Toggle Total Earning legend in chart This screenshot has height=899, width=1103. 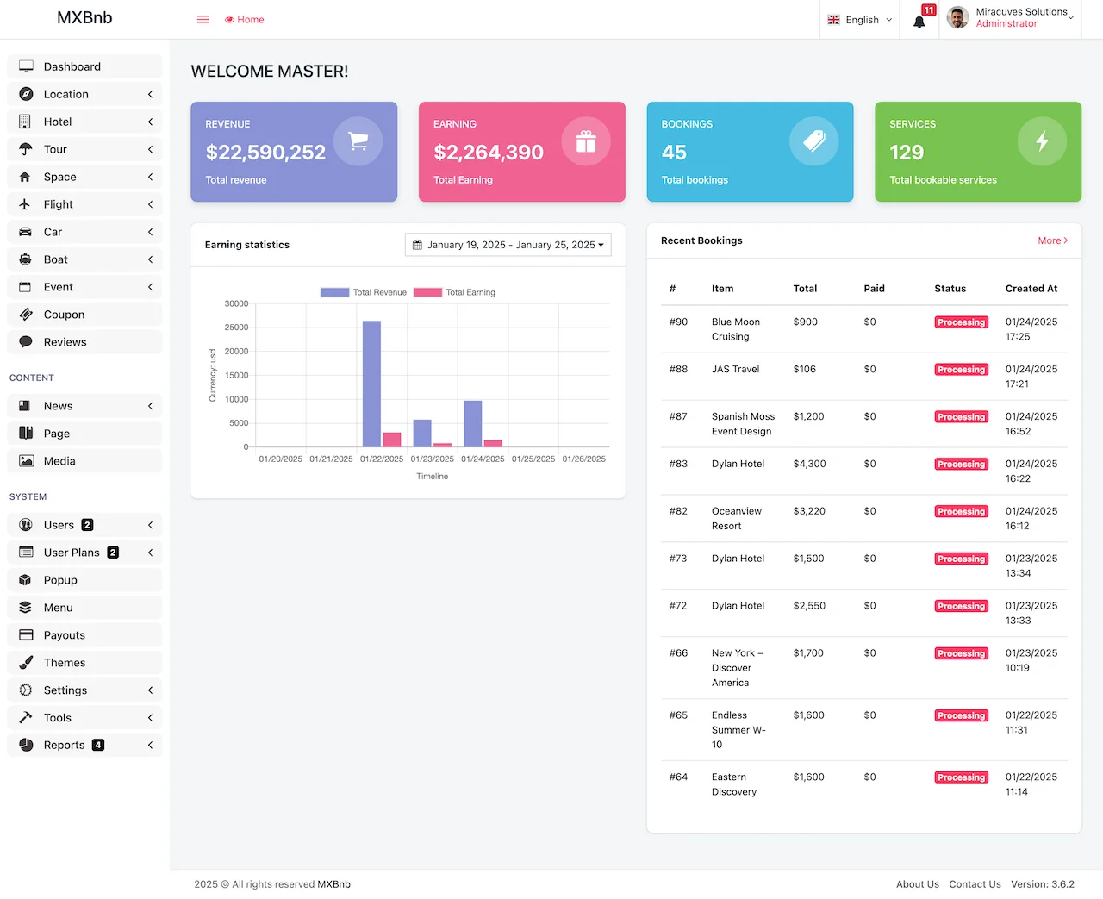[x=455, y=292]
